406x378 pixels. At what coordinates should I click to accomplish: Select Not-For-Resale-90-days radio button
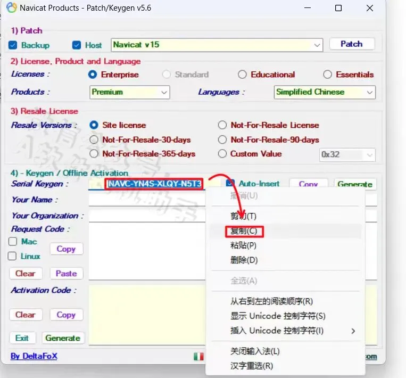click(x=222, y=139)
